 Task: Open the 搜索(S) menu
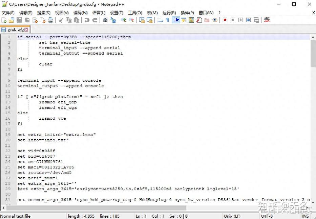tap(44, 13)
